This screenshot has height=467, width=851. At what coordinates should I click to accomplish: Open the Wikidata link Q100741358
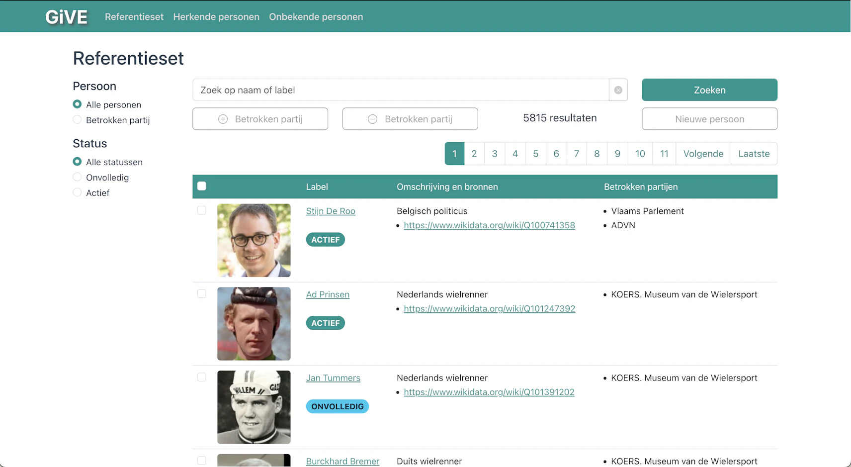(489, 225)
